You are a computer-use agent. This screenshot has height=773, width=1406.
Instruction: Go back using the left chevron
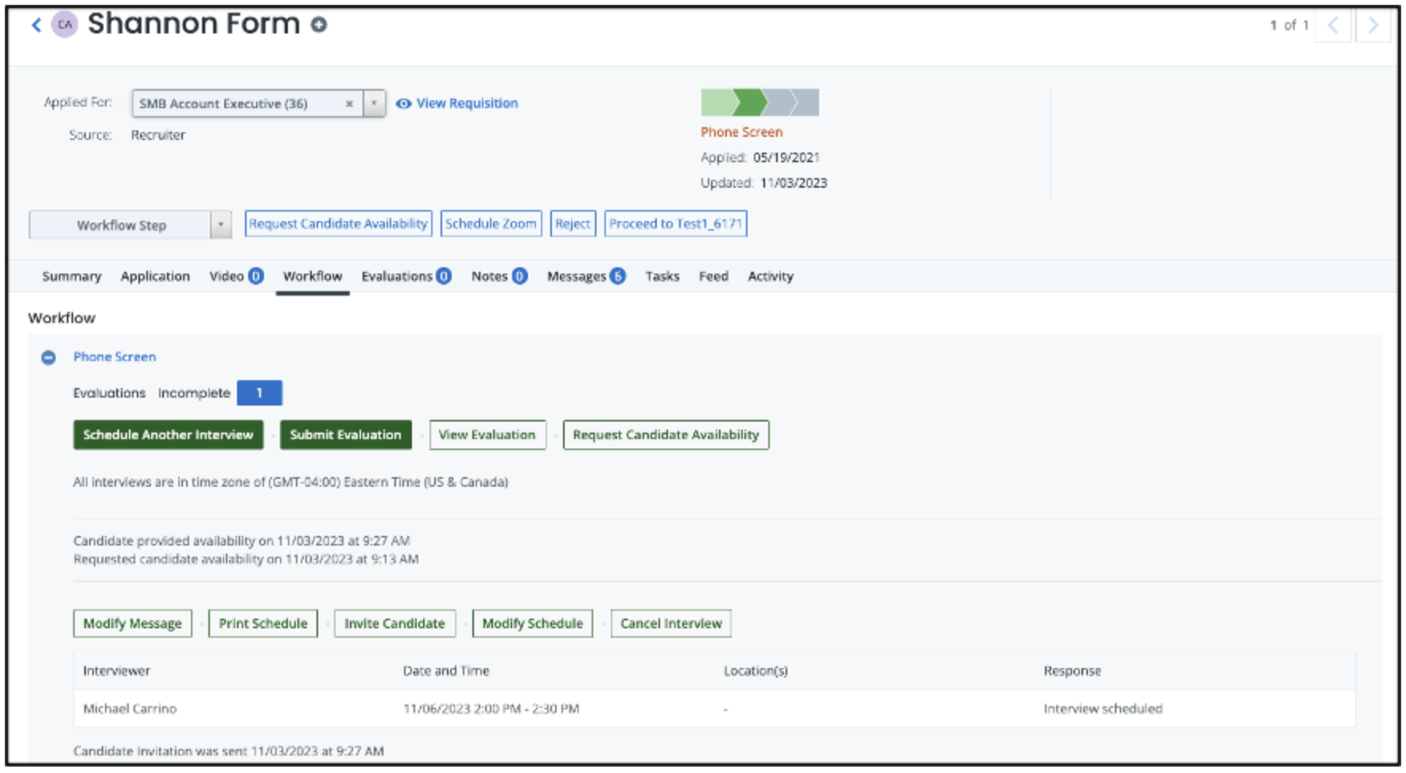pyautogui.click(x=37, y=25)
